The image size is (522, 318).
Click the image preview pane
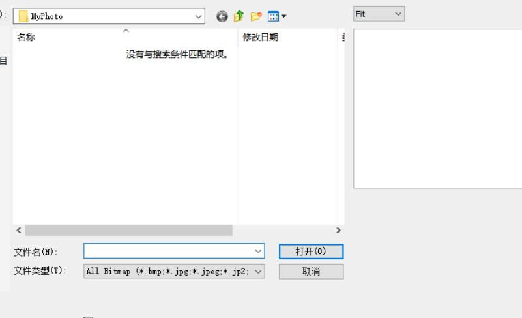point(437,109)
